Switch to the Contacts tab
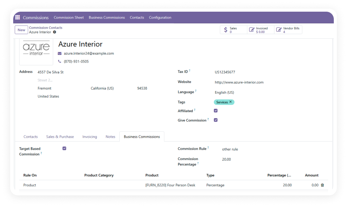 pos(31,137)
